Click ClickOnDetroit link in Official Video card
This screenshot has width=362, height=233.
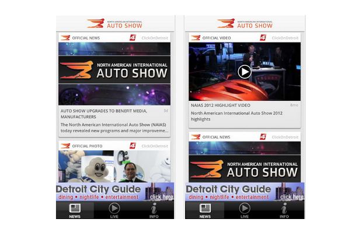285,38
